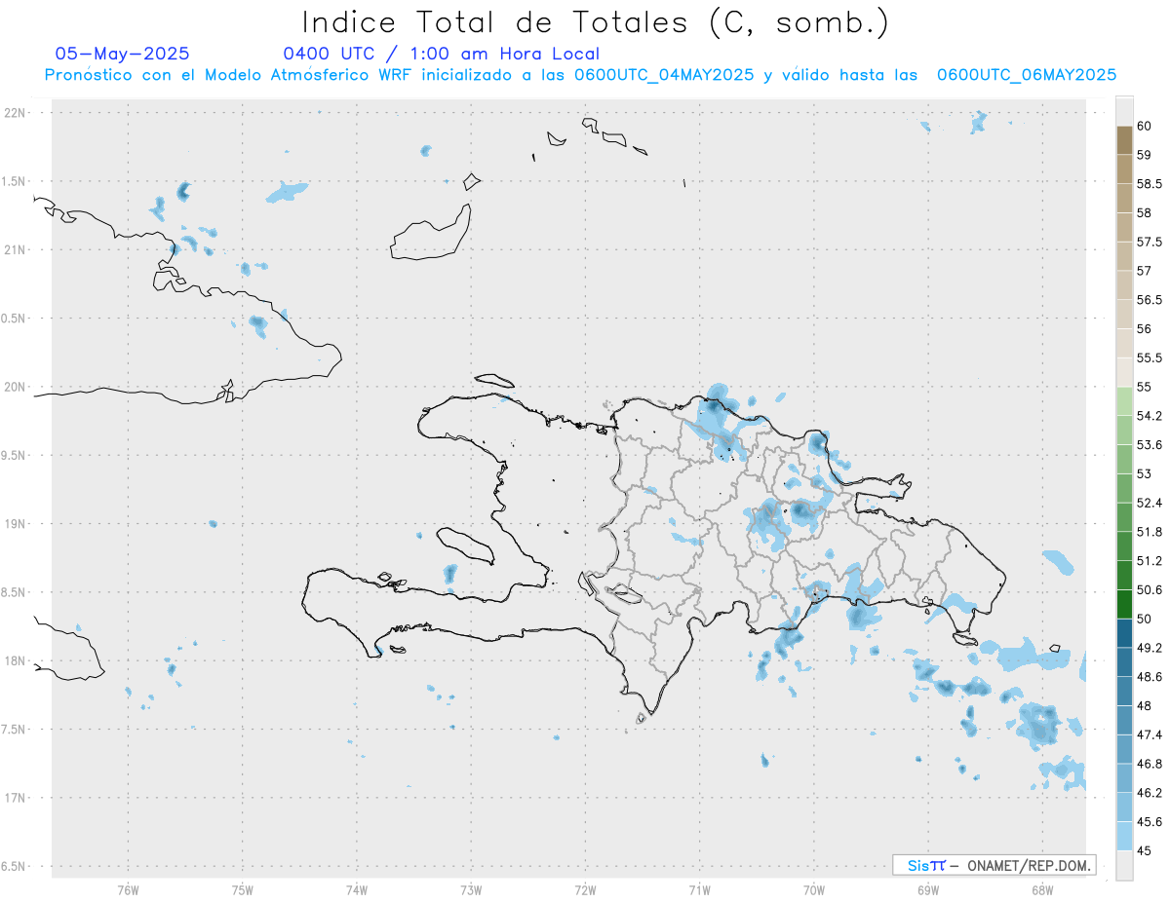Click the '20N' latitude label
This screenshot has height=903, width=1170.
pyautogui.click(x=15, y=387)
